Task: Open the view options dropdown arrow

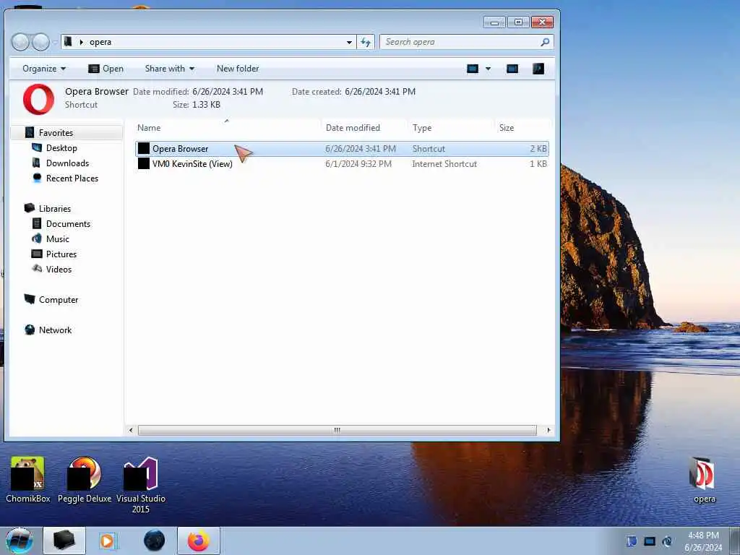Action: click(488, 69)
